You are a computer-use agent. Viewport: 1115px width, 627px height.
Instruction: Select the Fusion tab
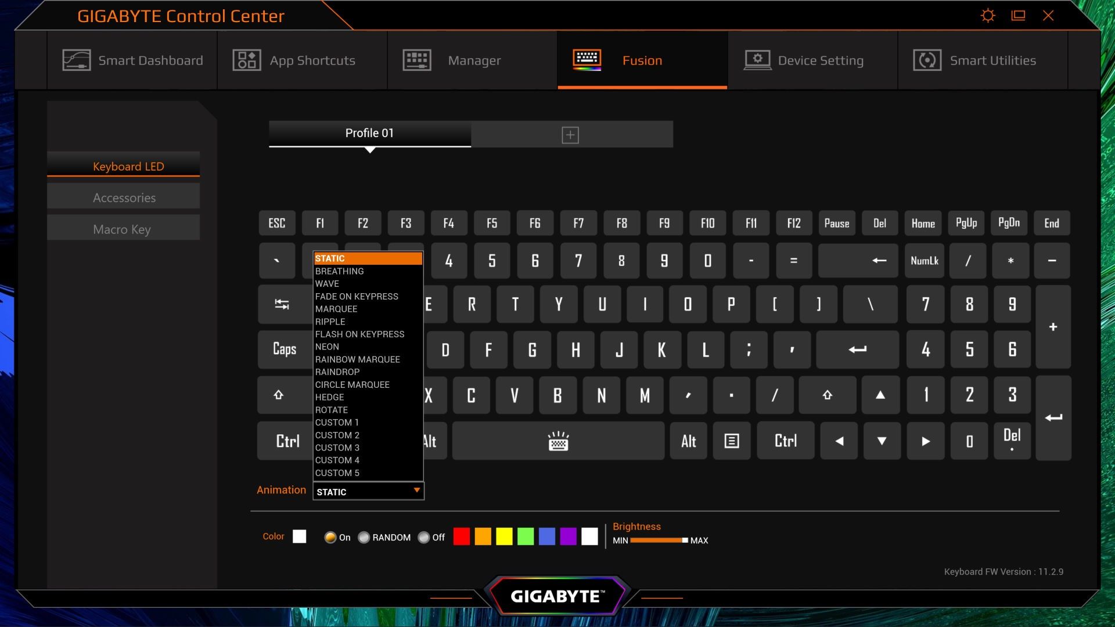click(642, 60)
